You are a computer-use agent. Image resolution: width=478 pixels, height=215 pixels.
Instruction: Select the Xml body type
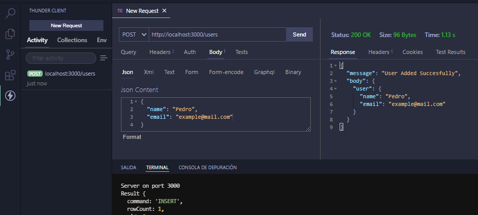149,72
